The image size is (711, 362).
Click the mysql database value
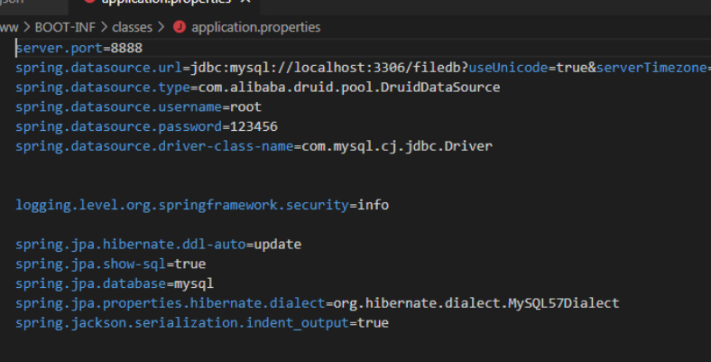[x=194, y=284]
